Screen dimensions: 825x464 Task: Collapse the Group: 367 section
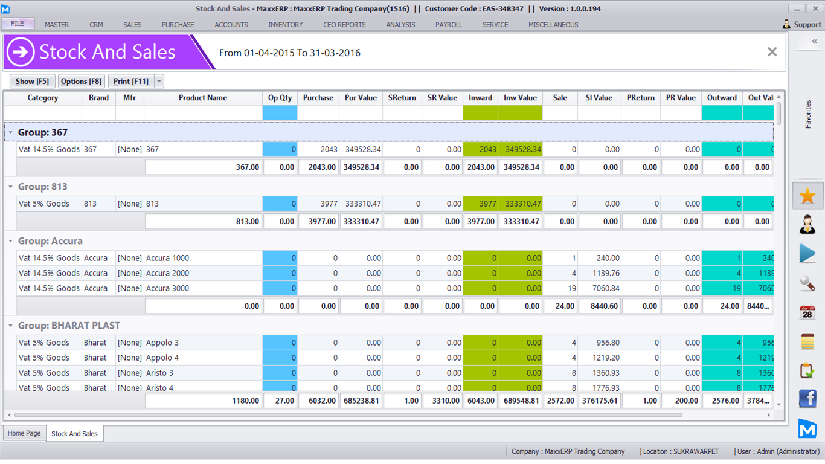click(x=10, y=132)
